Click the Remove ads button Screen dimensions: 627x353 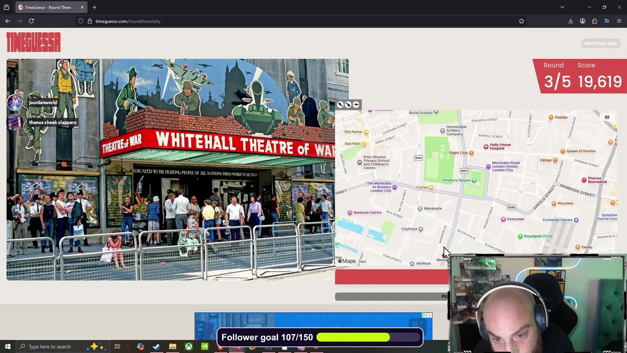click(x=601, y=43)
